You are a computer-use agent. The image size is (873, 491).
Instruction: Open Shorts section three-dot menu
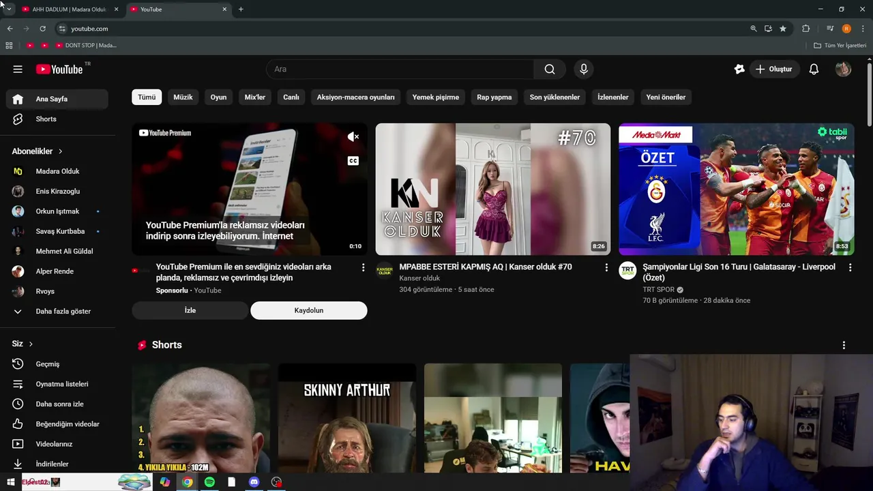(x=844, y=345)
